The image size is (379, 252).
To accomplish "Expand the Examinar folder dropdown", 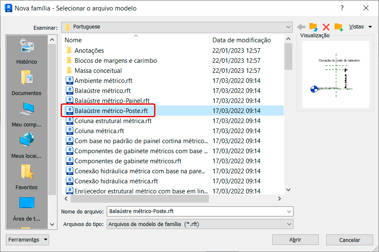I will click(289, 27).
